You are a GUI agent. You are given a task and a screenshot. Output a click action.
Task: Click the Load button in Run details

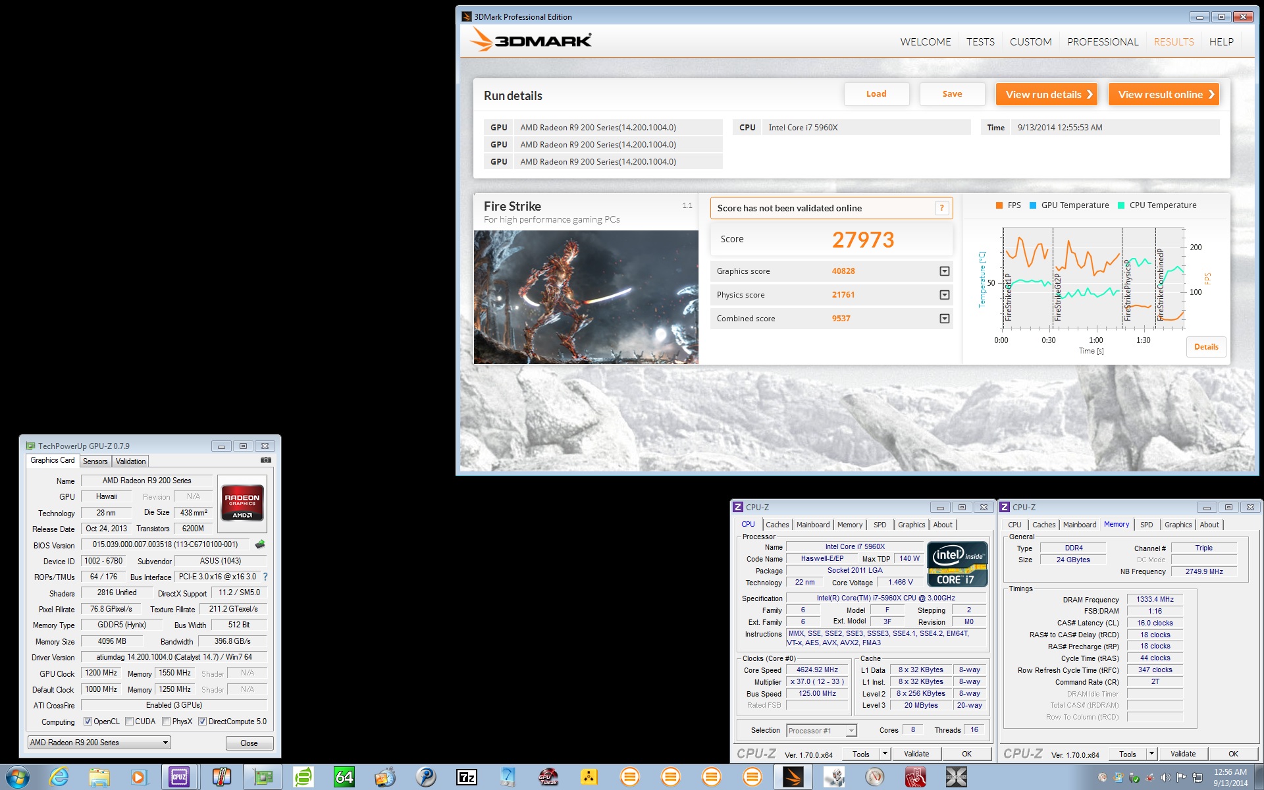click(x=876, y=94)
